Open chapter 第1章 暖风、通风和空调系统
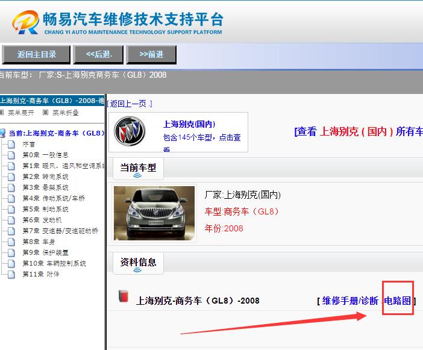This screenshot has height=350, width=423. [64, 166]
